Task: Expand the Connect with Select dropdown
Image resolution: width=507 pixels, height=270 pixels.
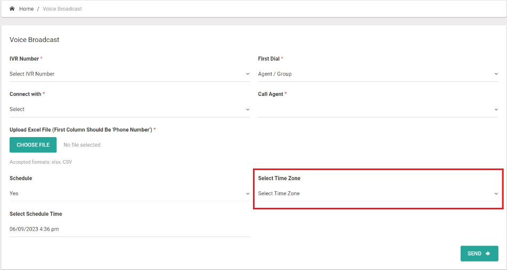Action: [x=129, y=109]
